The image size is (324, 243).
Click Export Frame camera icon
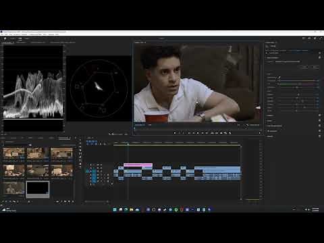[221, 133]
